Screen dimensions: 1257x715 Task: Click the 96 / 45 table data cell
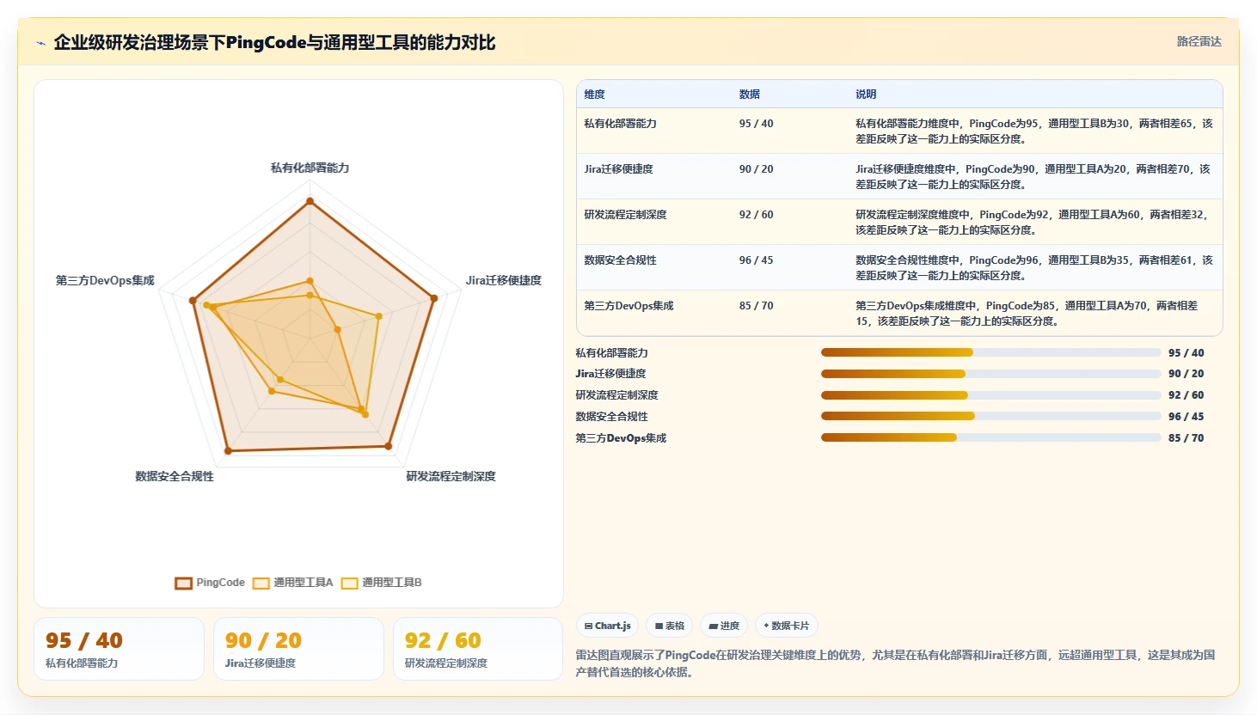[x=757, y=260]
